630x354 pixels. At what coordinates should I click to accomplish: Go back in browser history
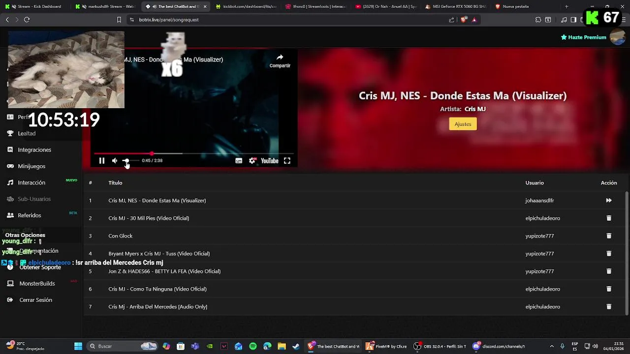pos(7,20)
